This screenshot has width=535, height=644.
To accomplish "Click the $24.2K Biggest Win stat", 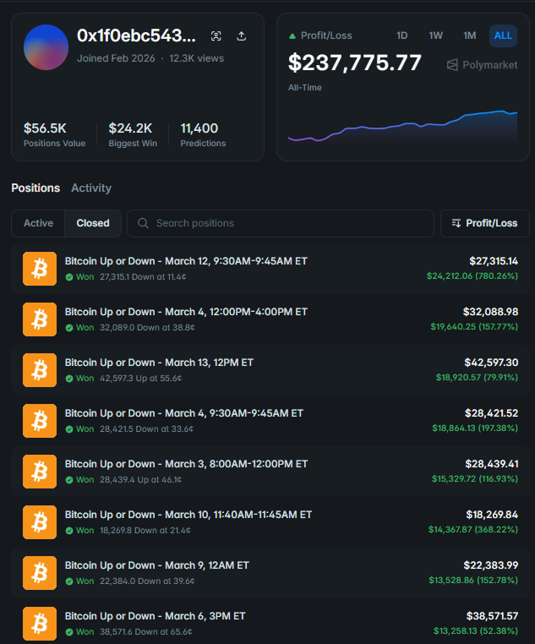I will (133, 134).
